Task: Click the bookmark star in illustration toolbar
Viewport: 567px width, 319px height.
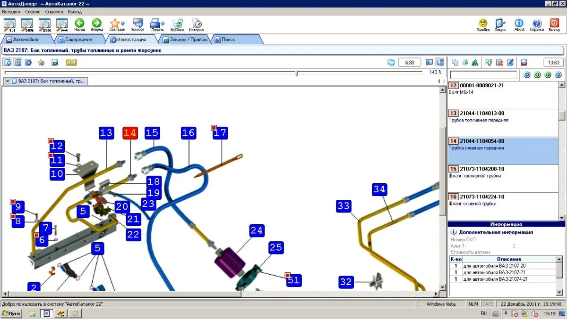Action: tap(41, 62)
